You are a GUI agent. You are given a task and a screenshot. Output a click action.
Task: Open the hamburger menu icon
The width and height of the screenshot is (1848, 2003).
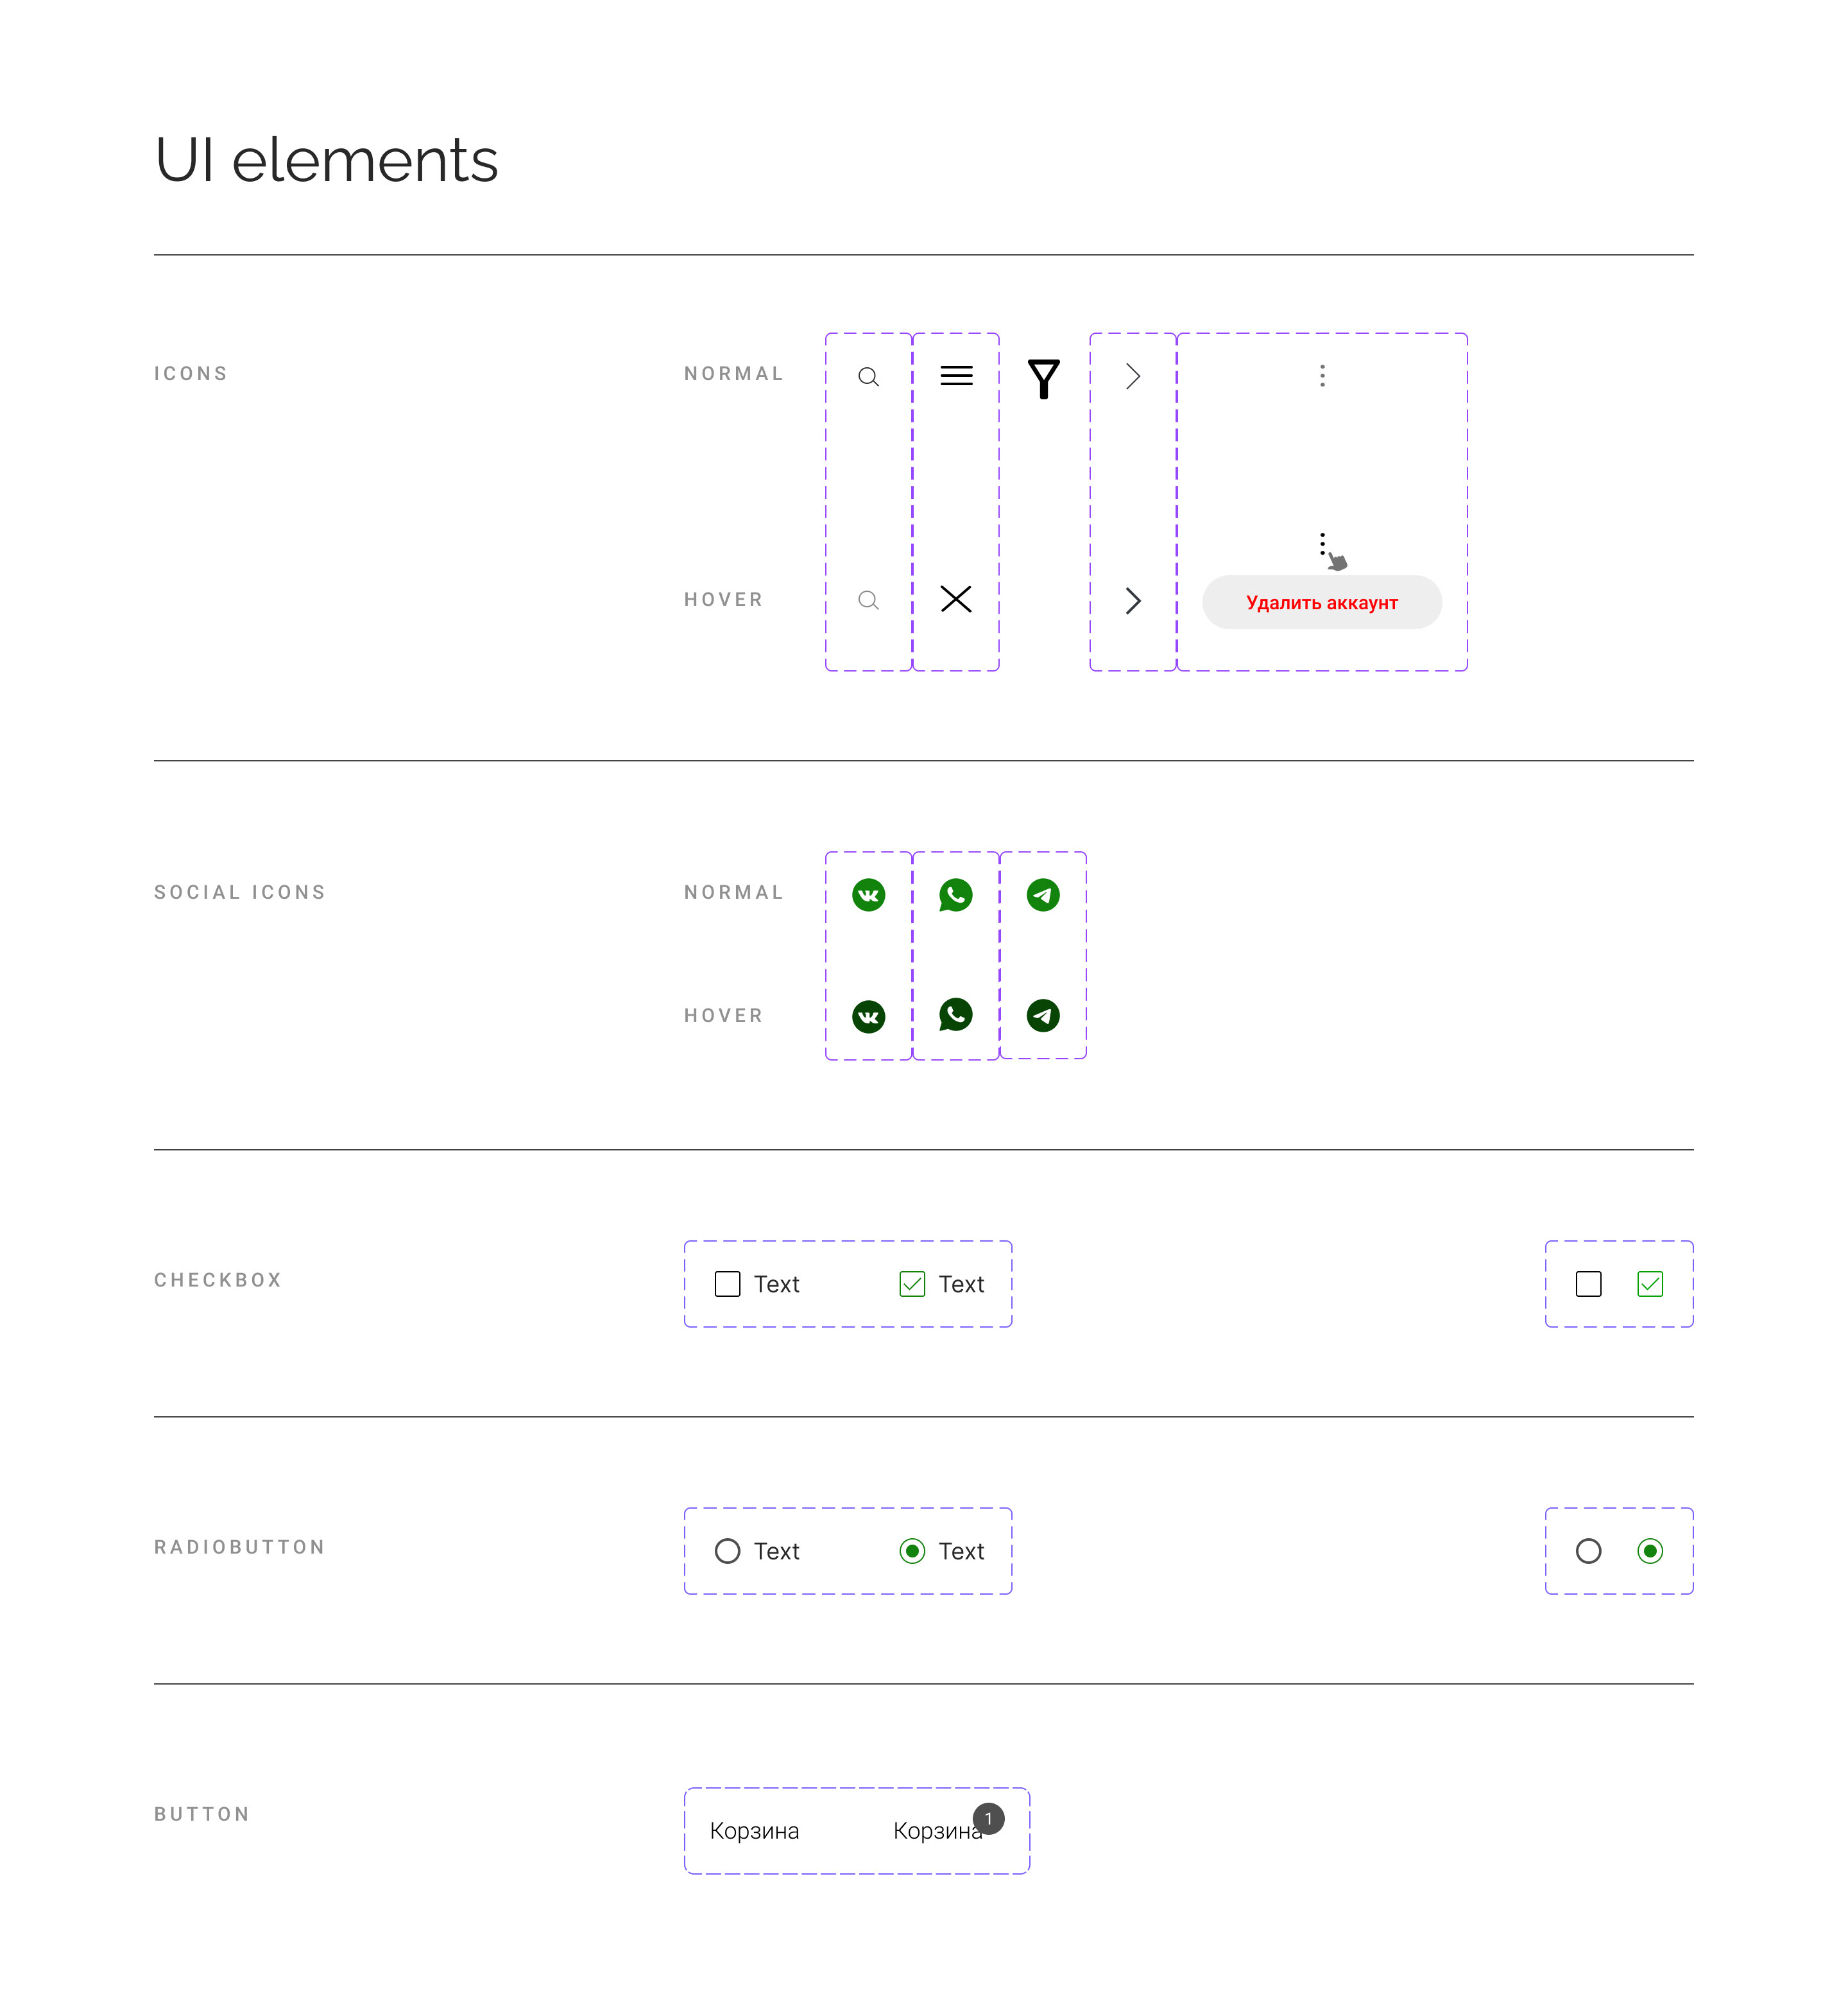(956, 376)
